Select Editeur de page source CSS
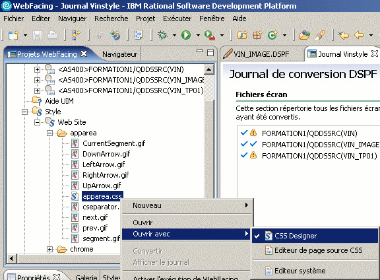This screenshot has height=280, width=380. 315,250
